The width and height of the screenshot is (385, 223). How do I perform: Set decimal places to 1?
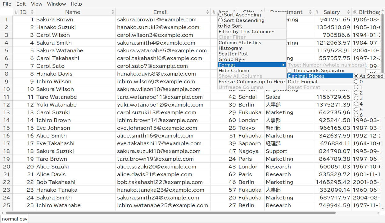tap(356, 87)
